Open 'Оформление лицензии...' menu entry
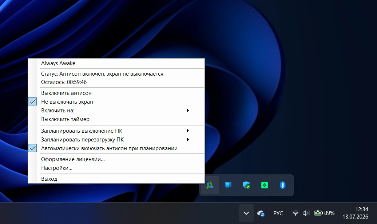 coord(116,159)
